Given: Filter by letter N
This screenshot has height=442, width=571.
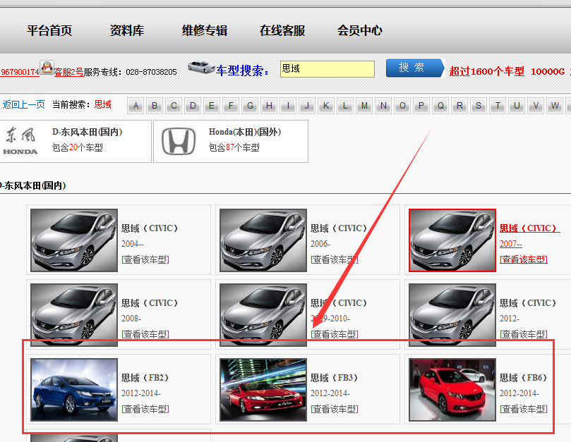Looking at the screenshot, I should (383, 106).
